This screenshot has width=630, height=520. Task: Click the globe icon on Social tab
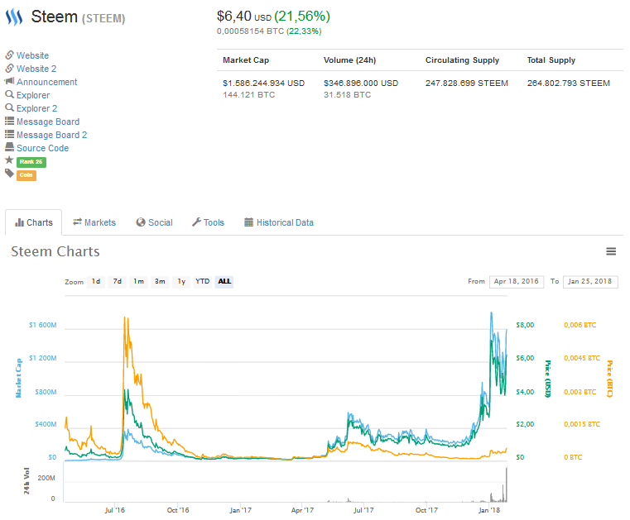(x=141, y=222)
